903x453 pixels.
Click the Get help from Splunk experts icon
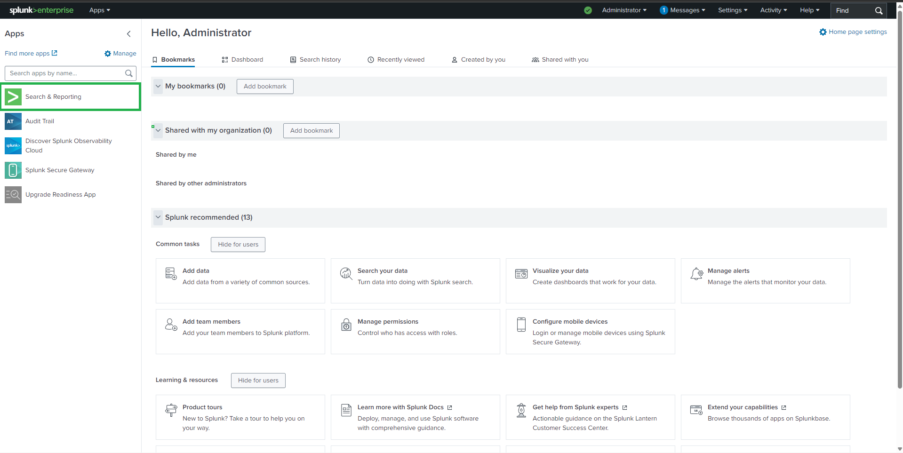pyautogui.click(x=521, y=410)
